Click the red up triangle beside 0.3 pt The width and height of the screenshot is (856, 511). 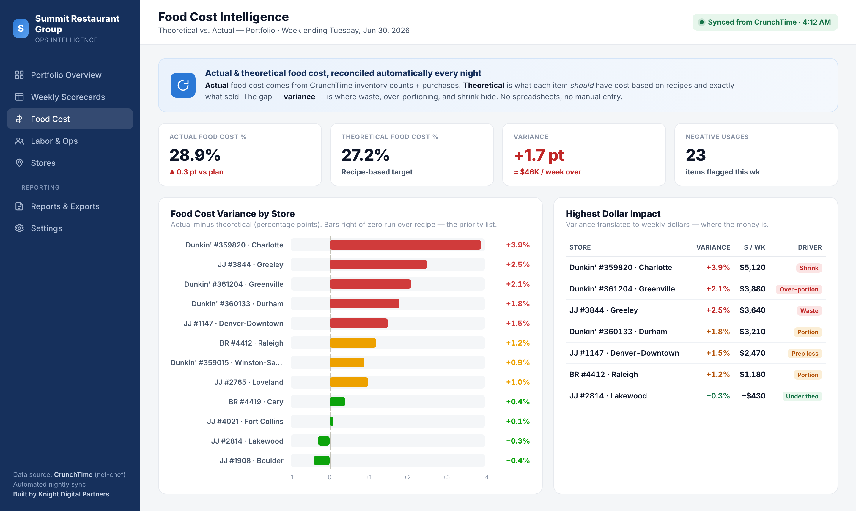172,172
